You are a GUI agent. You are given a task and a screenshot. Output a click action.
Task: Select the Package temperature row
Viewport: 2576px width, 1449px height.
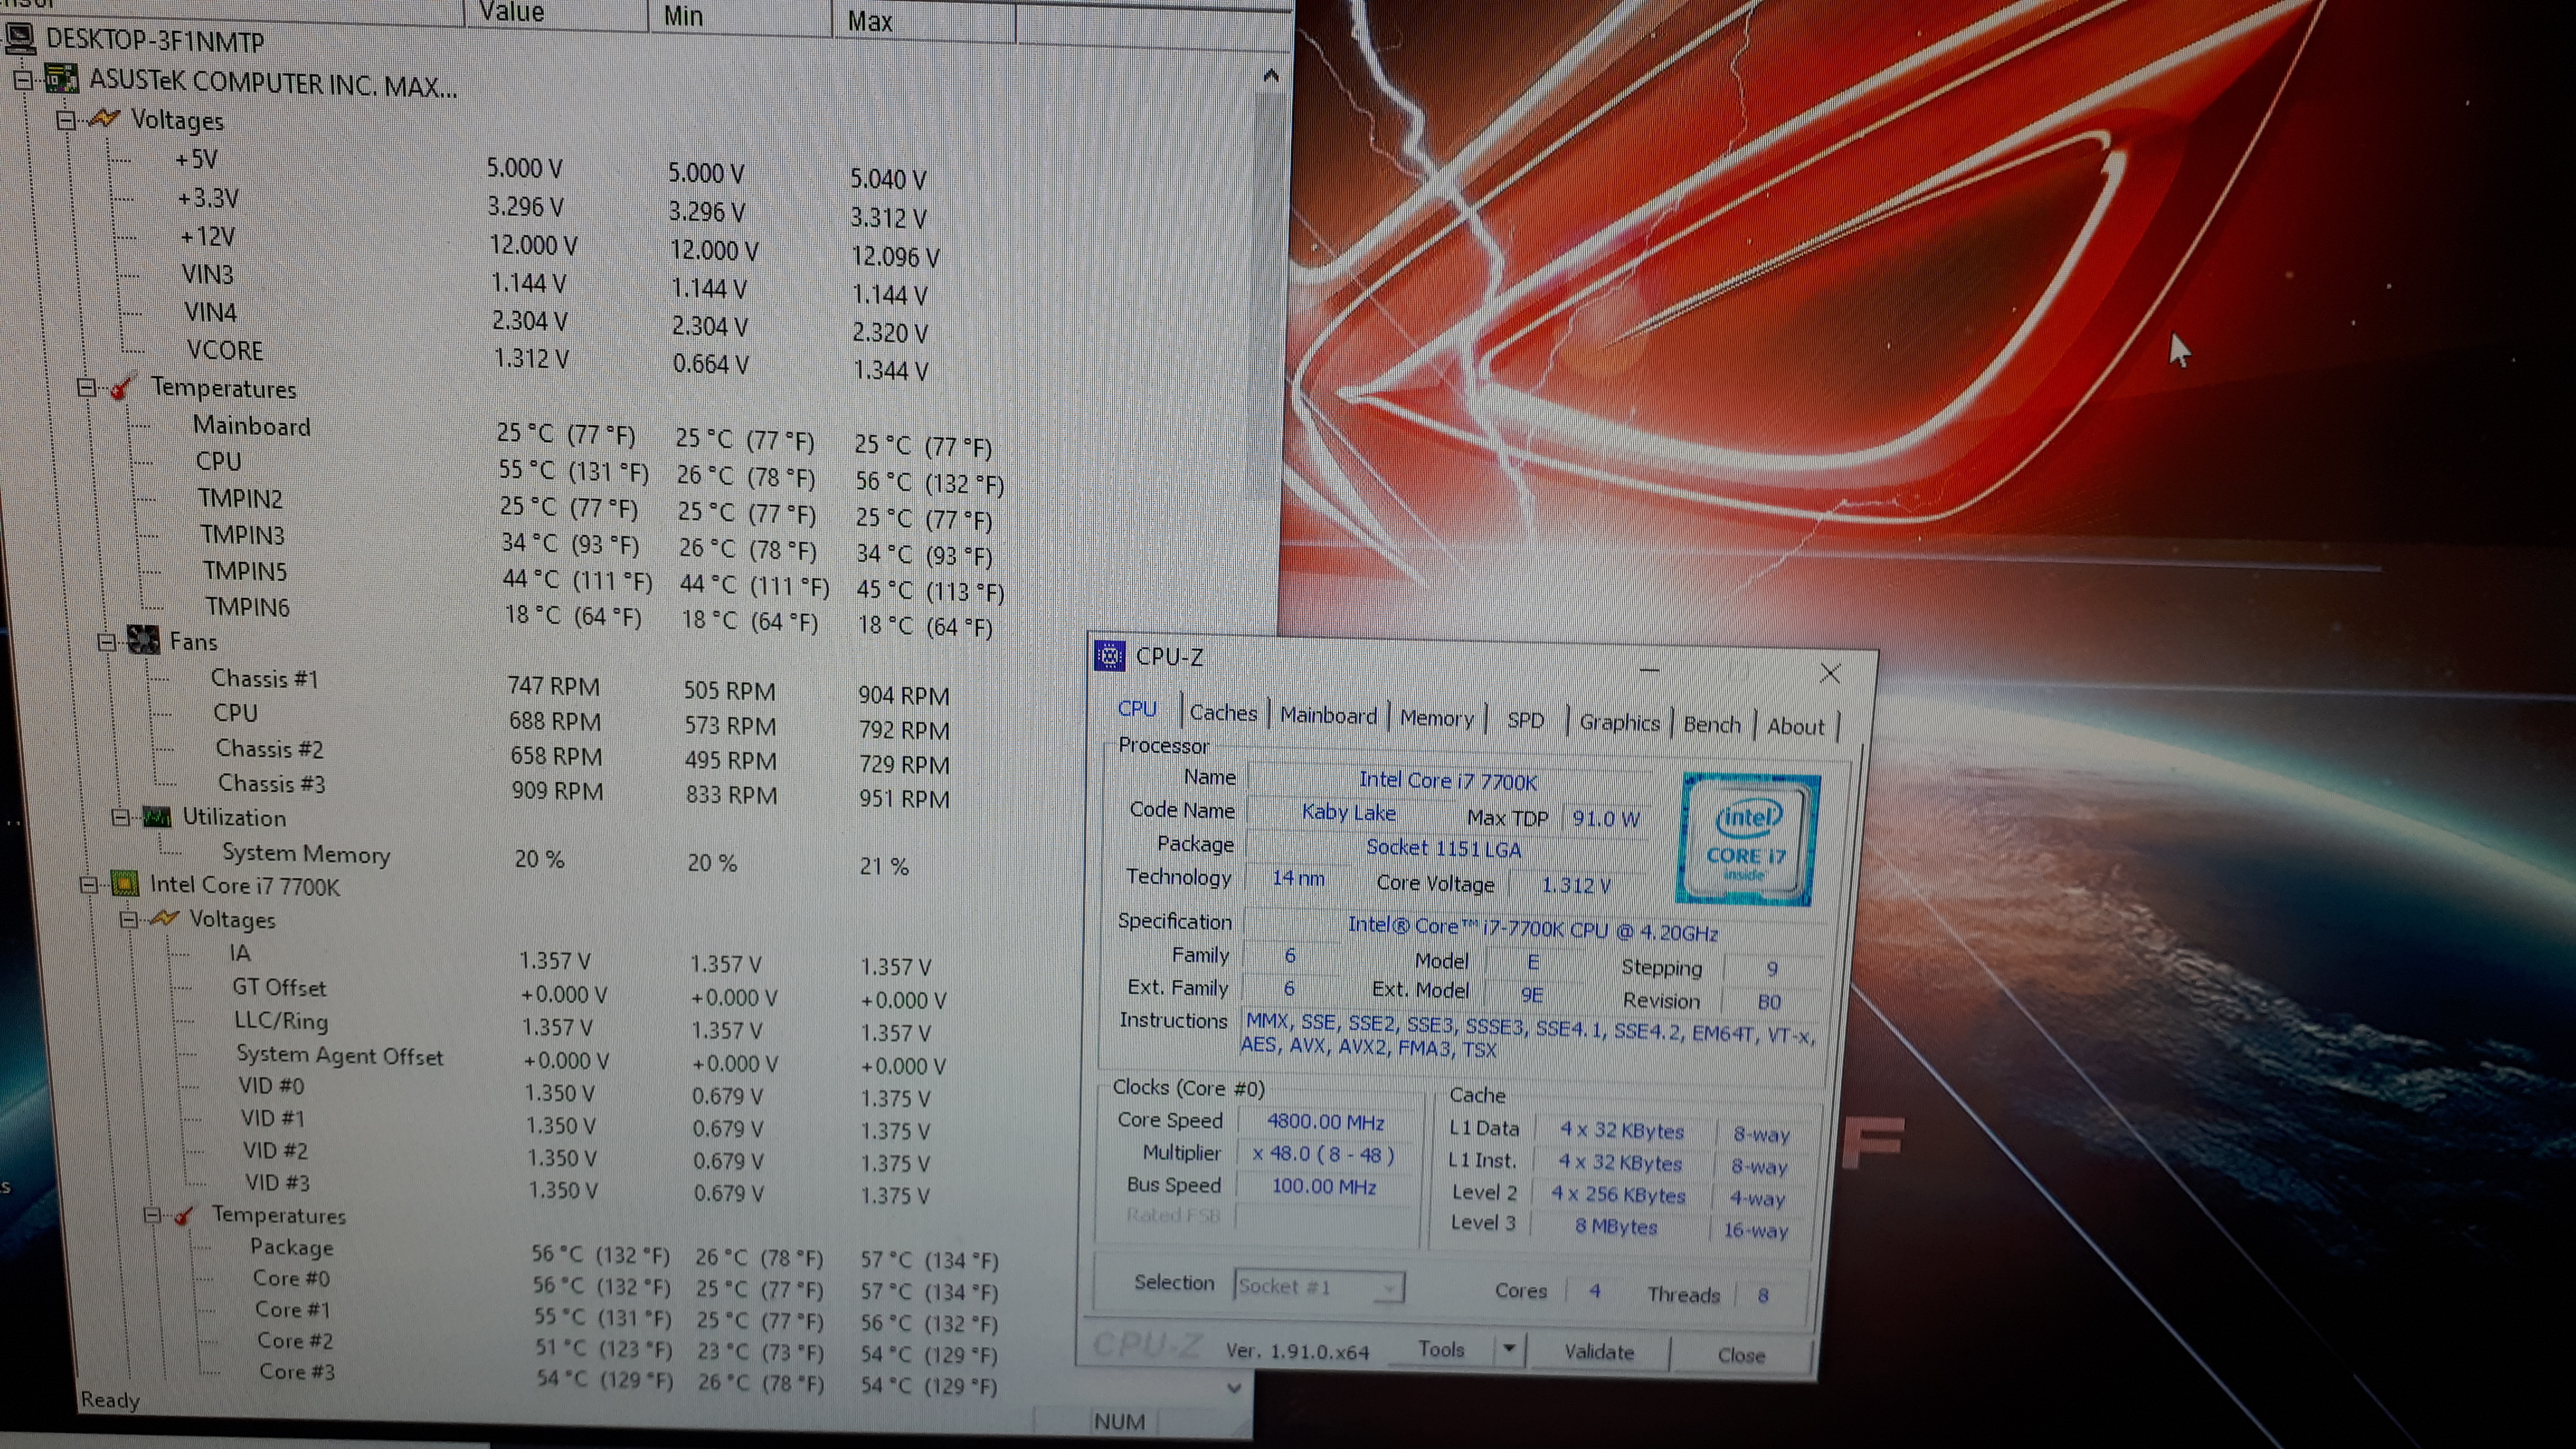click(x=625, y=1253)
